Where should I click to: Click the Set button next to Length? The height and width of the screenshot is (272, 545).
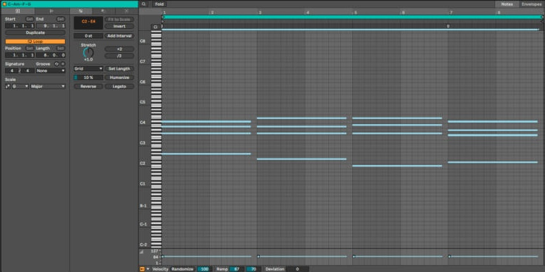[61, 48]
